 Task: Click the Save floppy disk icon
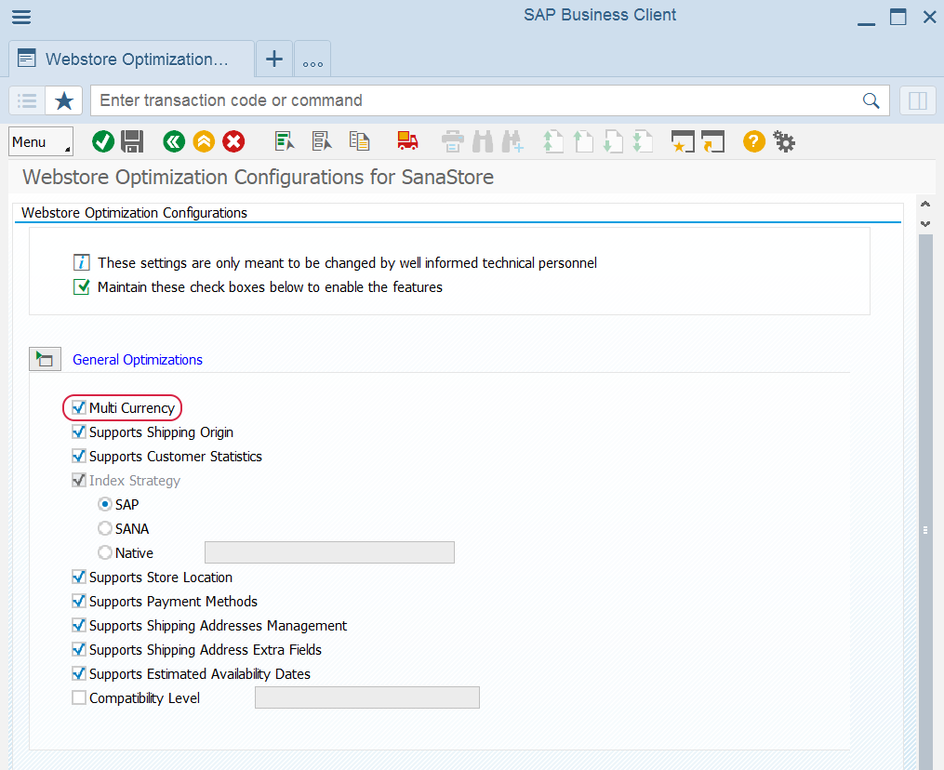[x=132, y=142]
